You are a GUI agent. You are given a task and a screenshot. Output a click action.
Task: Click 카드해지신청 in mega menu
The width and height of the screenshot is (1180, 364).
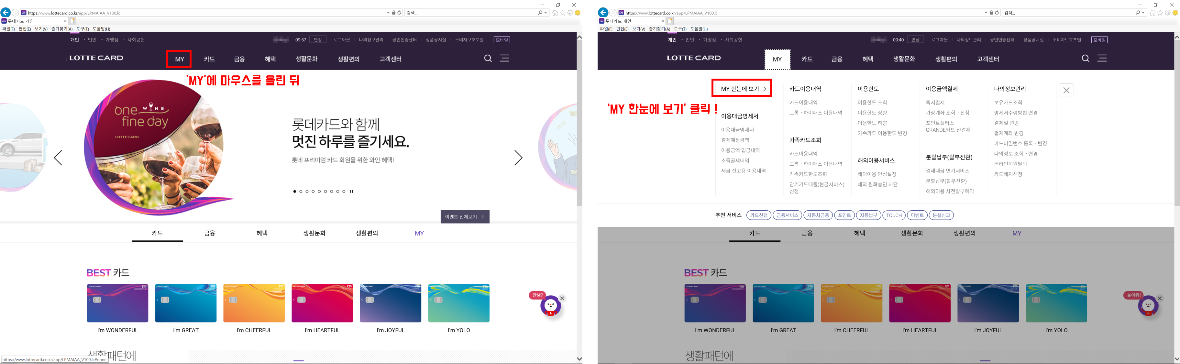[x=1008, y=174]
